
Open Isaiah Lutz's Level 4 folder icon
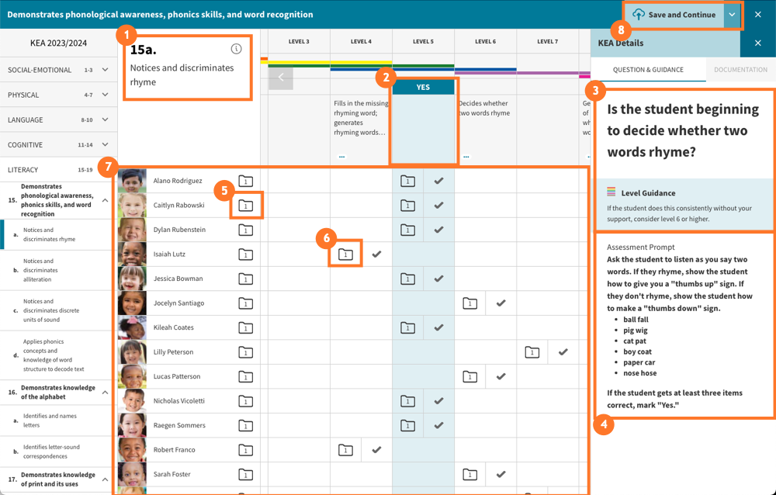click(346, 254)
